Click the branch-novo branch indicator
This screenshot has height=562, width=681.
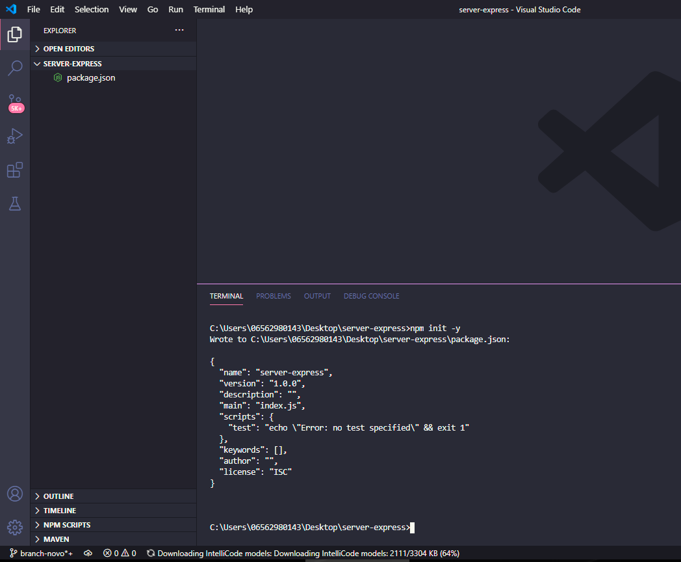pyautogui.click(x=41, y=553)
